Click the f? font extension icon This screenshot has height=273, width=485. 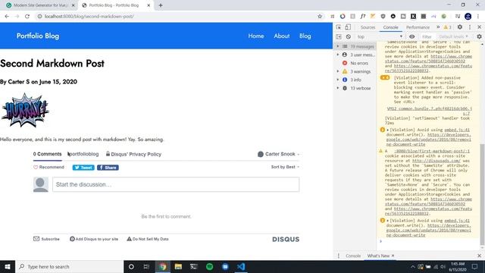pyautogui.click(x=362, y=17)
